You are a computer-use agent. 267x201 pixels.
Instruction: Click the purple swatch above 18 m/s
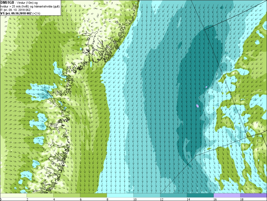(x=254, y=195)
